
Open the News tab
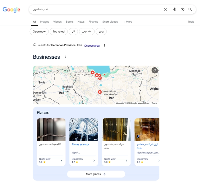pos(81,22)
